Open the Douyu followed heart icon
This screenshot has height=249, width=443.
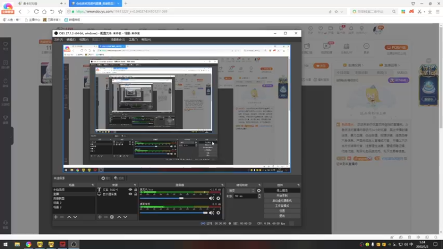(x=321, y=29)
